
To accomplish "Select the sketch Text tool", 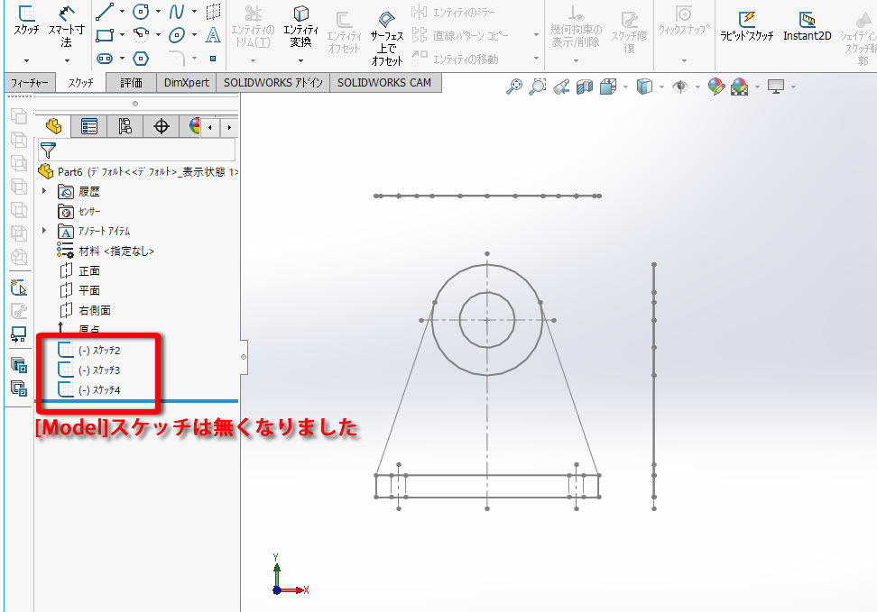I will click(213, 35).
